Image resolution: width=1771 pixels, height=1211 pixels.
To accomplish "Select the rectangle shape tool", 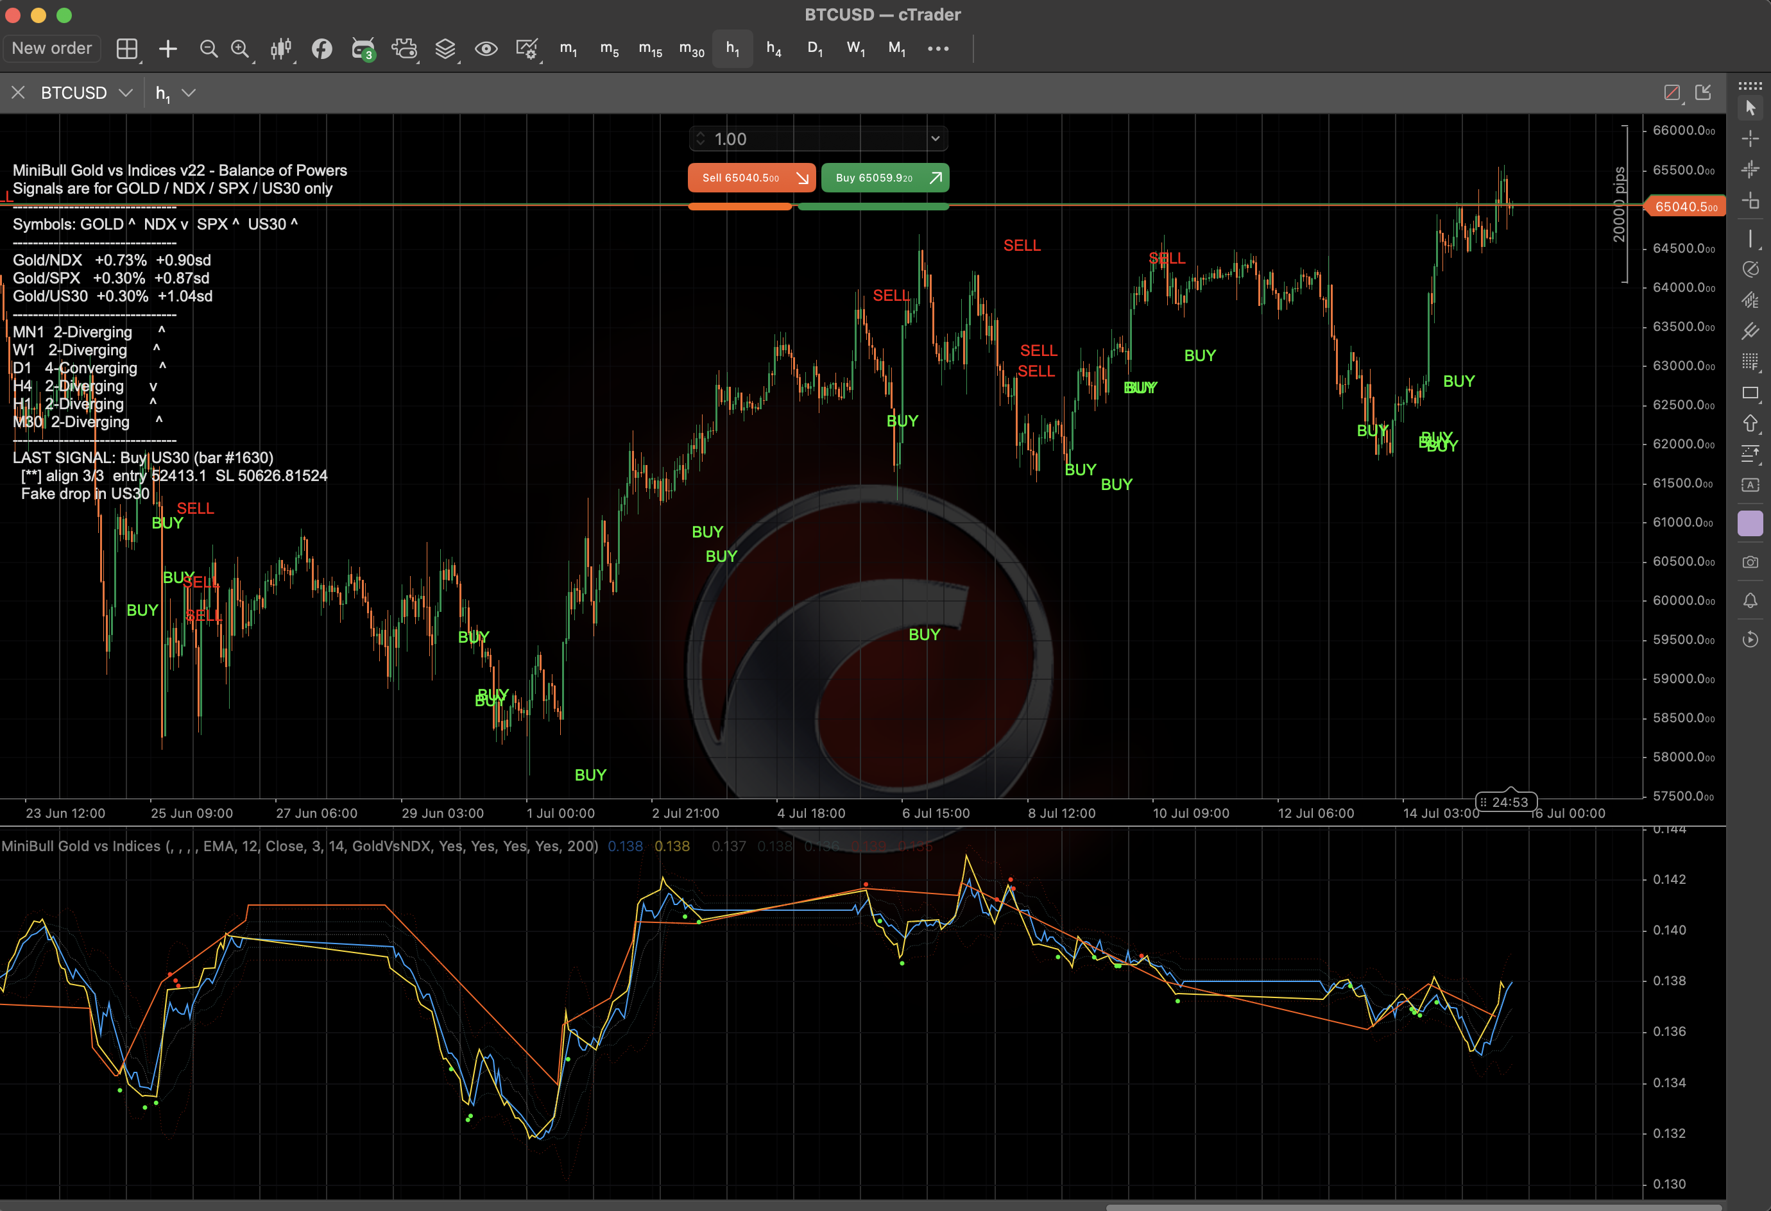I will tap(1750, 393).
